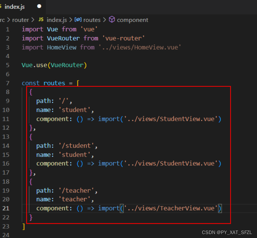Click '/teacher' path value on line 19
Viewport: 257px width, 238px height.
pyautogui.click(x=76, y=190)
